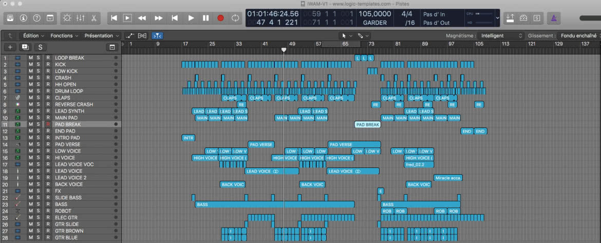The height and width of the screenshot is (243, 601).
Task: Click the tempo value 105,0000
Action: [375, 14]
